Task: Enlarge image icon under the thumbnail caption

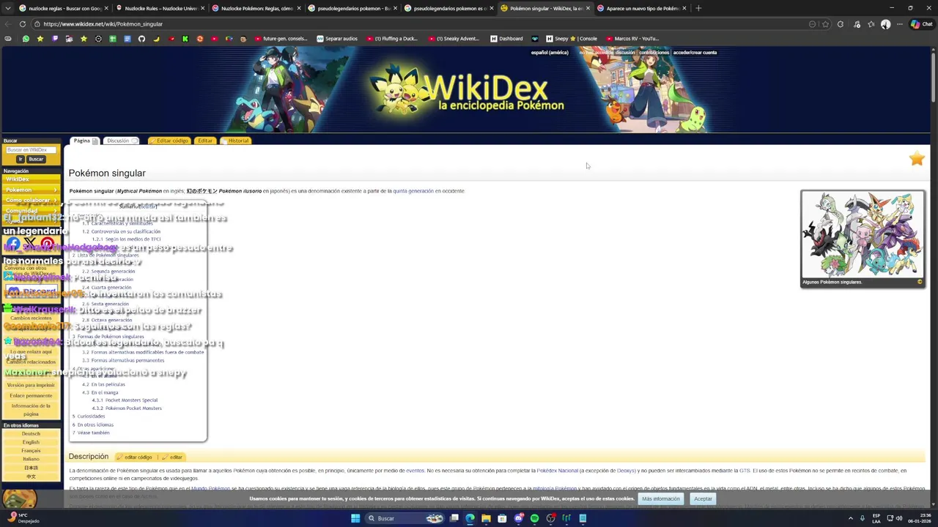Action: coord(920,282)
